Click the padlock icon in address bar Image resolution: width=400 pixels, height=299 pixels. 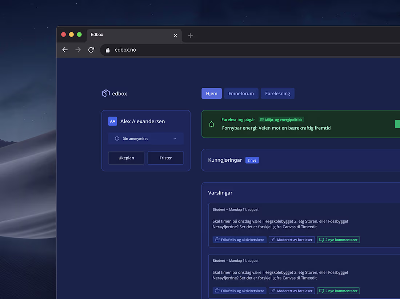[x=108, y=50]
